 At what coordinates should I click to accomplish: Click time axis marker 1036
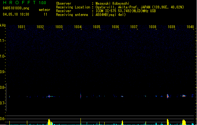(115, 27)
